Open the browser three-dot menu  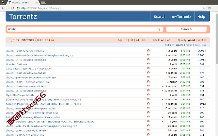tap(215, 8)
